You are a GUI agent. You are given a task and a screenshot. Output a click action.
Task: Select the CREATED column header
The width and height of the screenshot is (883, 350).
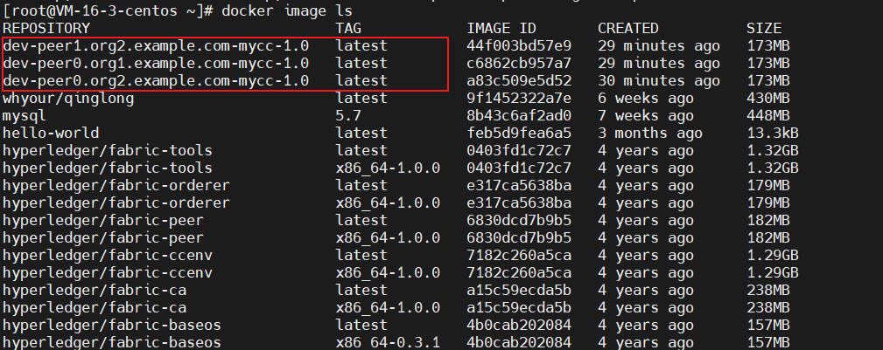(627, 28)
